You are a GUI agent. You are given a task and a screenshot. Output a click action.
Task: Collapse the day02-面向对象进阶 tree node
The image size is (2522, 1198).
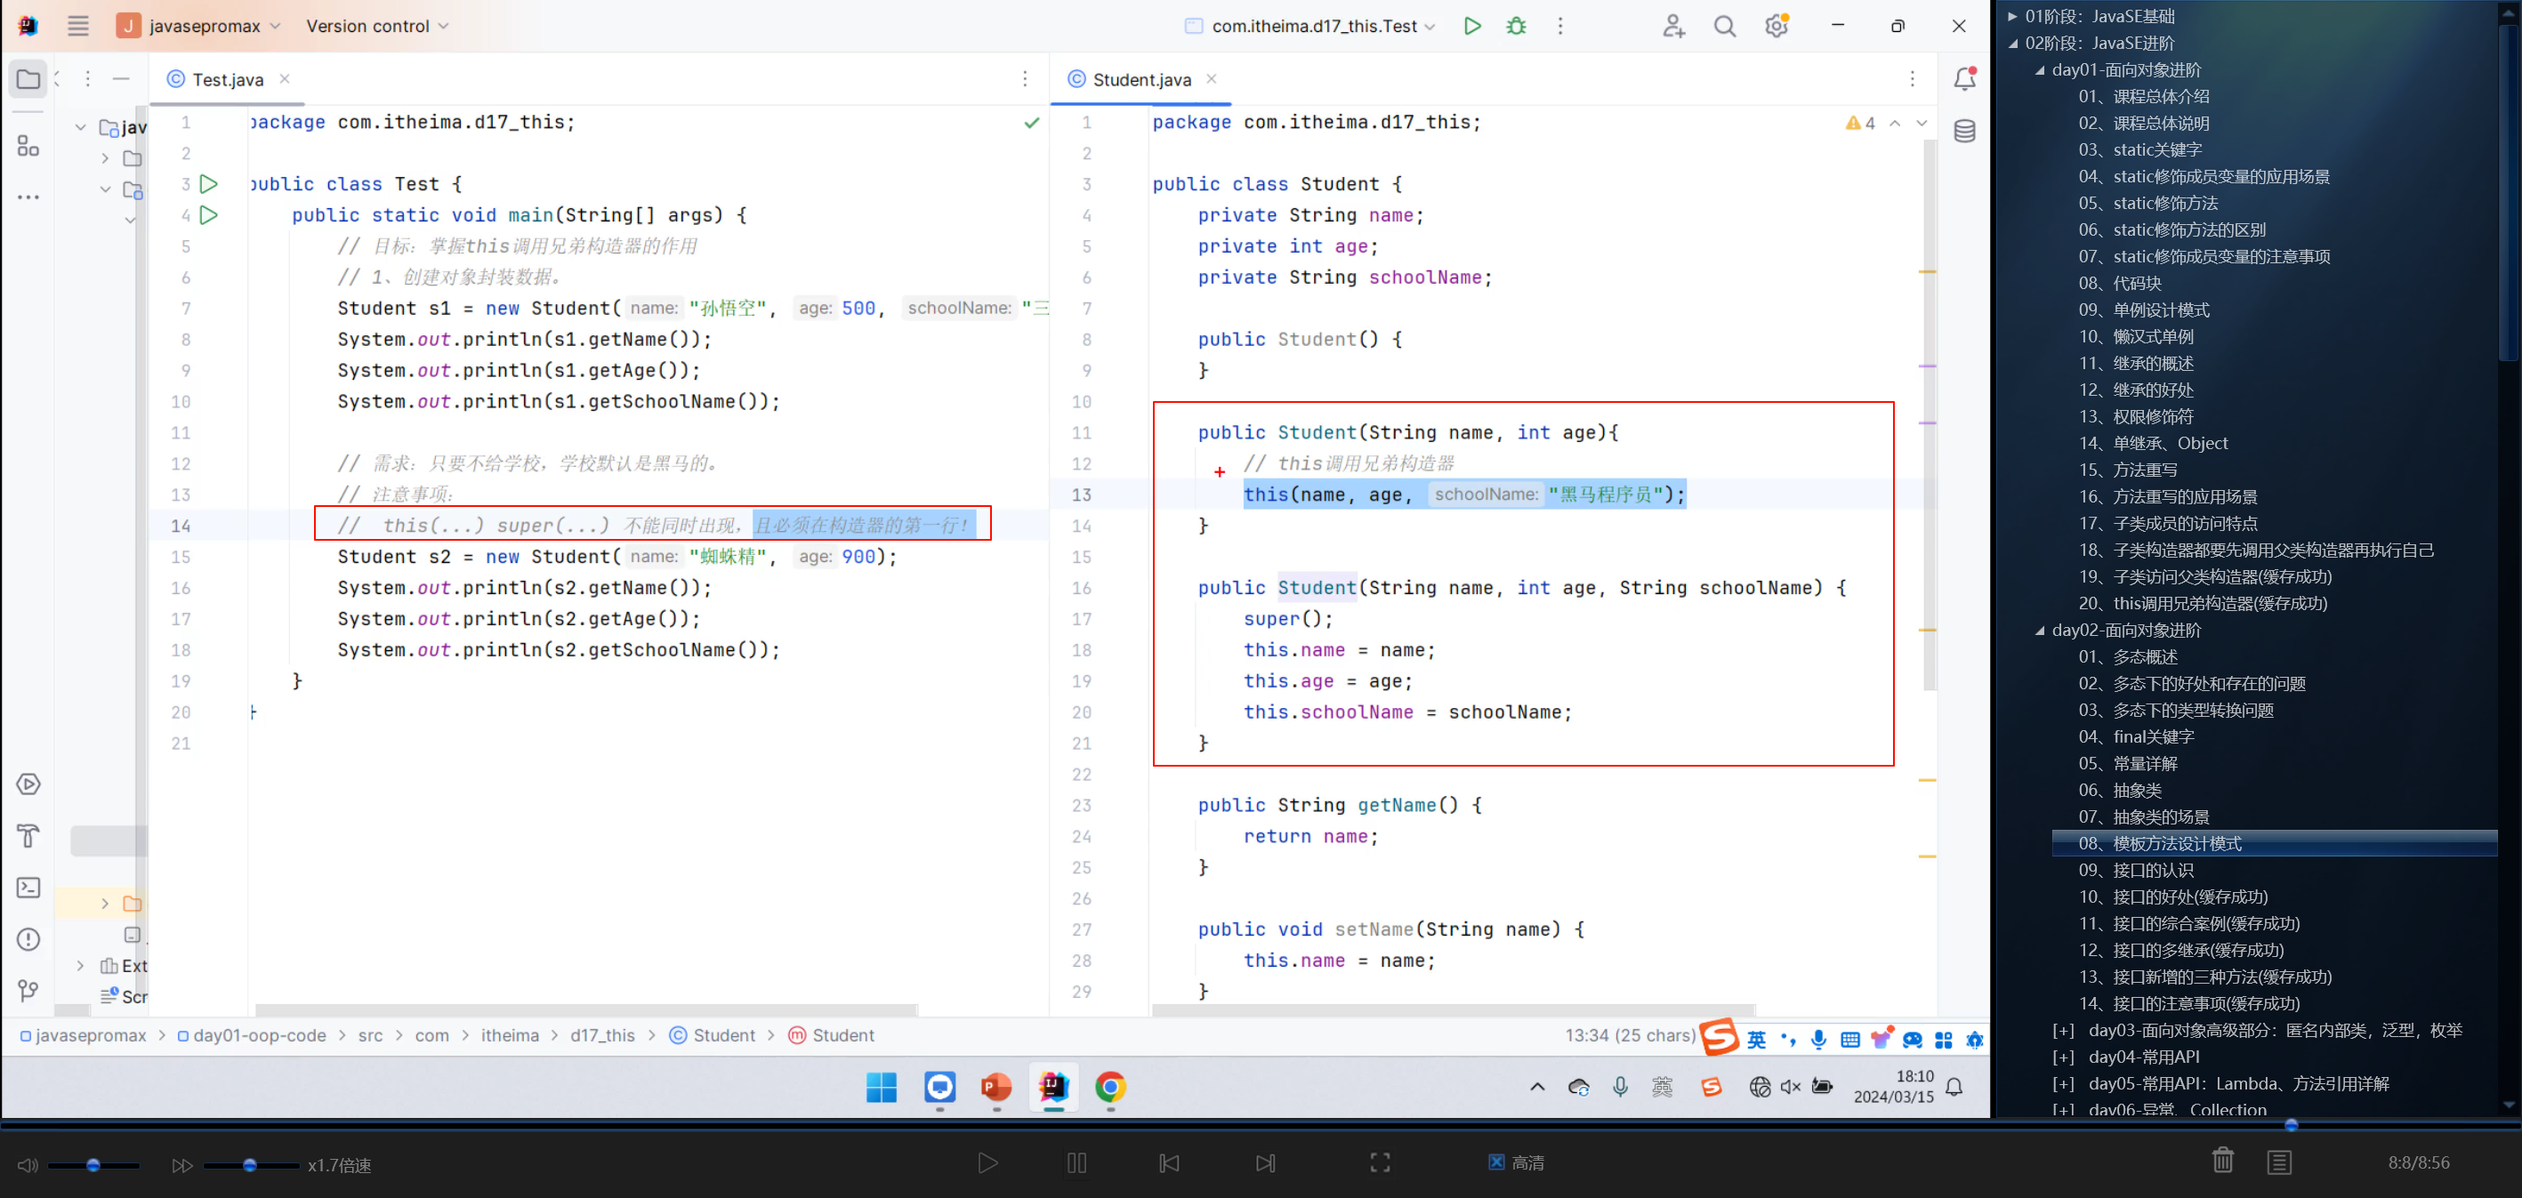(x=2039, y=631)
